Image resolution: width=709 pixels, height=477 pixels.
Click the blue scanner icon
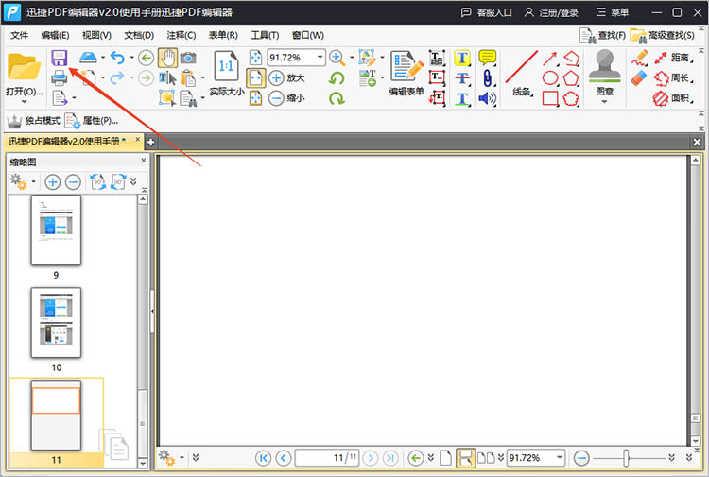[88, 58]
